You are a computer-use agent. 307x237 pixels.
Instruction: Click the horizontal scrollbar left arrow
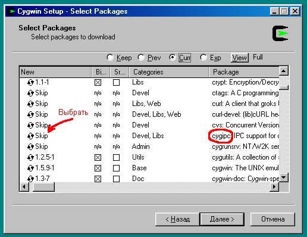tap(24, 187)
